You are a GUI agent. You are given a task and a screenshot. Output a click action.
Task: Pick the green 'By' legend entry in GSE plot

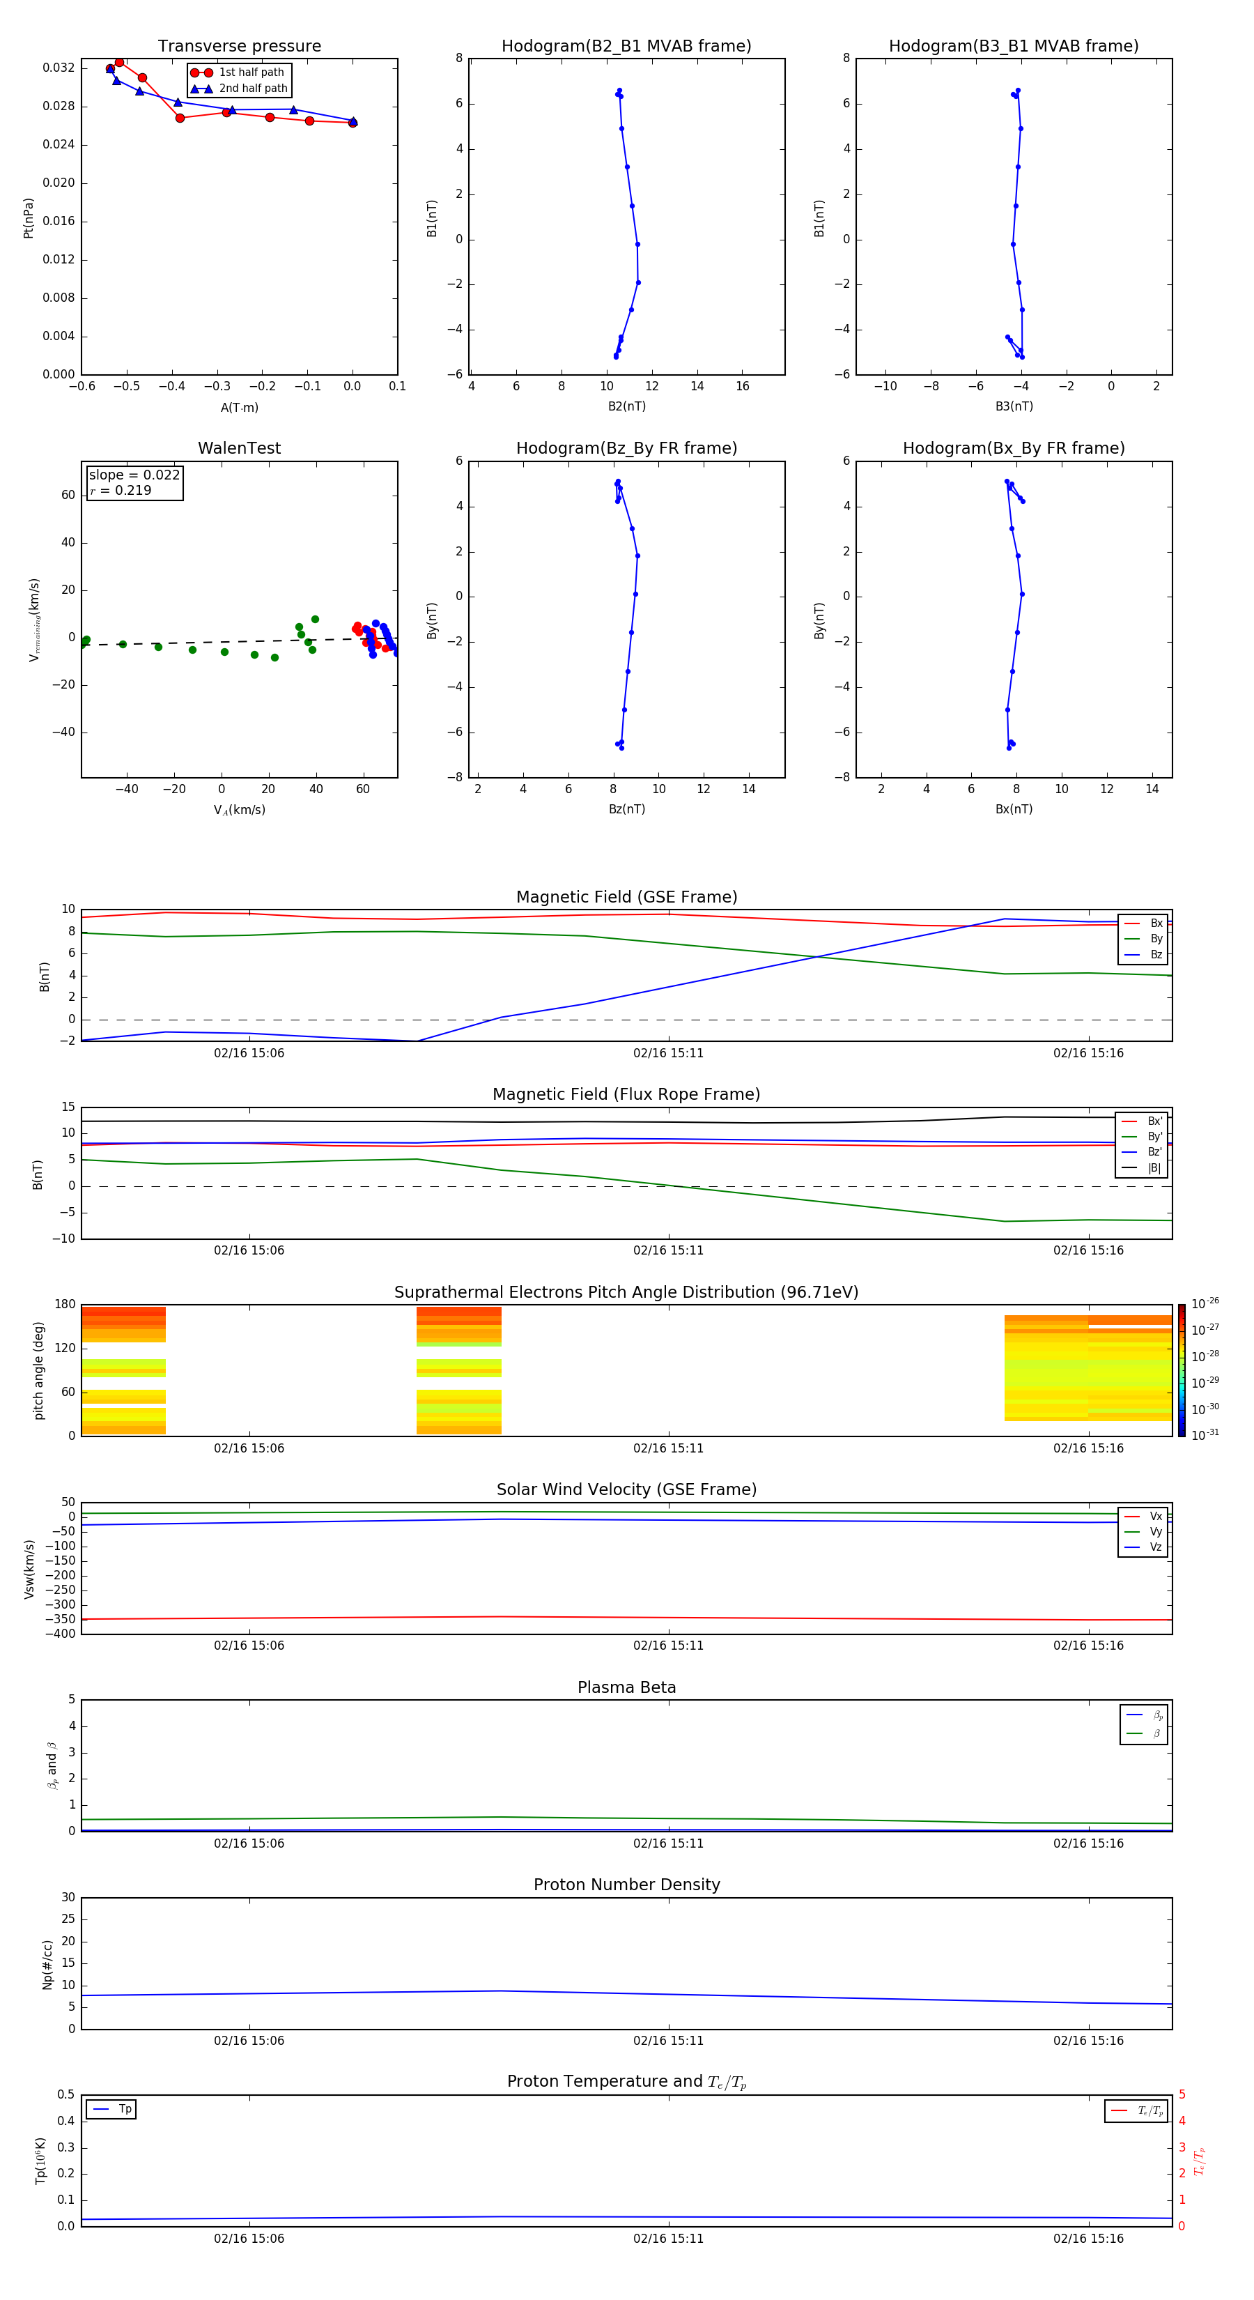point(1143,938)
